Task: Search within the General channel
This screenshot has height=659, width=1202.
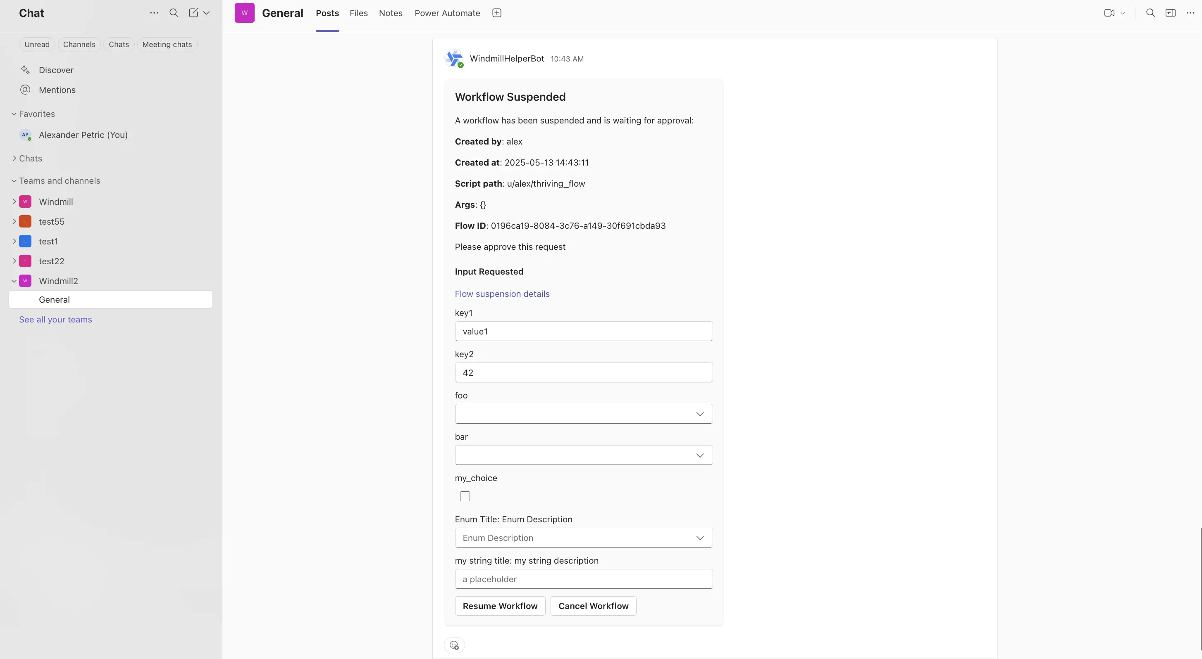Action: click(x=1150, y=12)
